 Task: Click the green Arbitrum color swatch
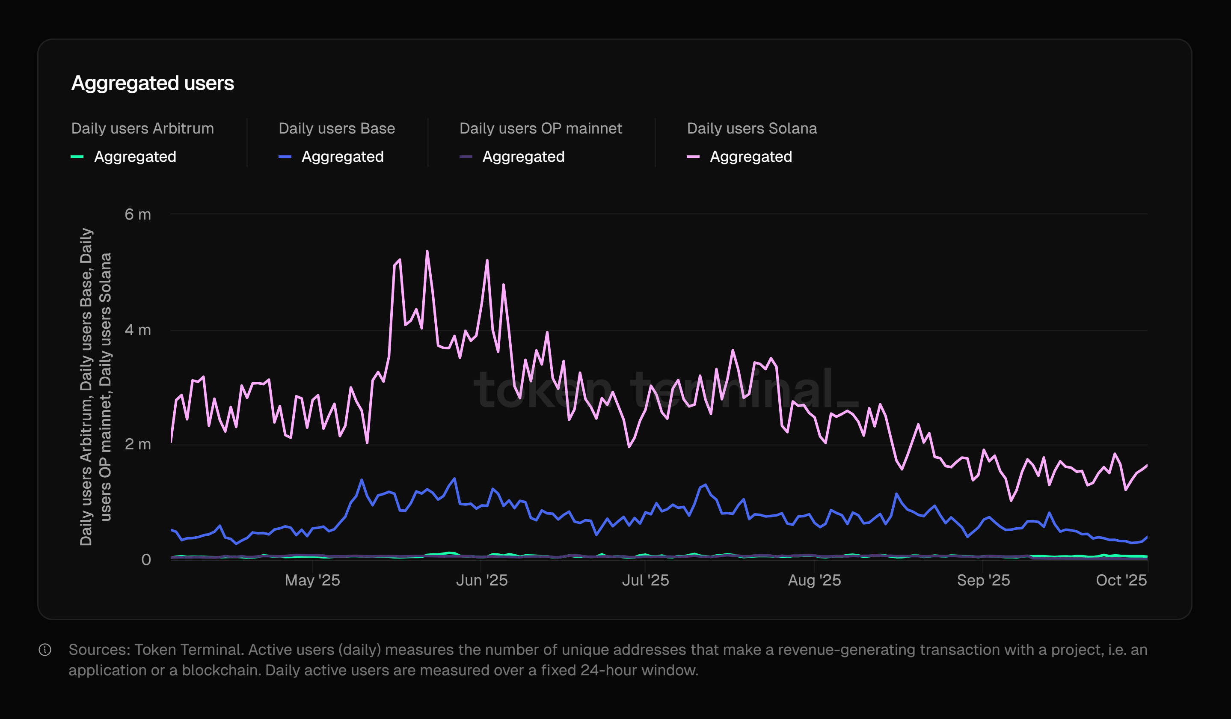77,157
